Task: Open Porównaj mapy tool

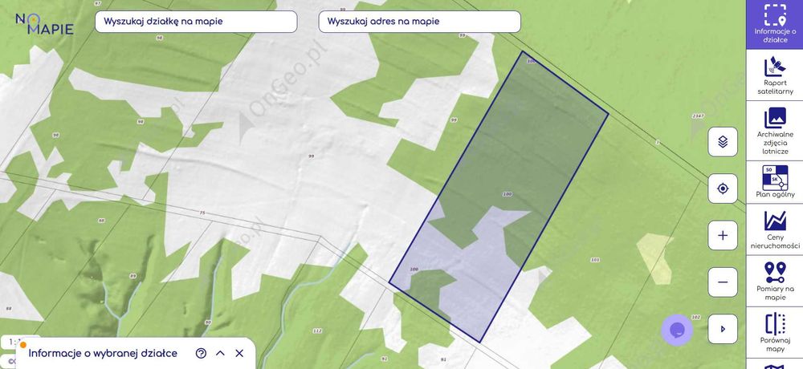Action: tap(774, 332)
